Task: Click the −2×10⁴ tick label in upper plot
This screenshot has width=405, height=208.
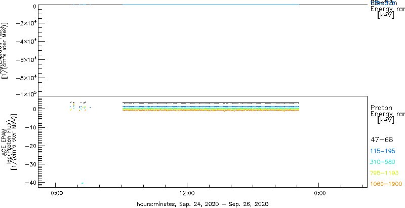Action: (x=27, y=23)
